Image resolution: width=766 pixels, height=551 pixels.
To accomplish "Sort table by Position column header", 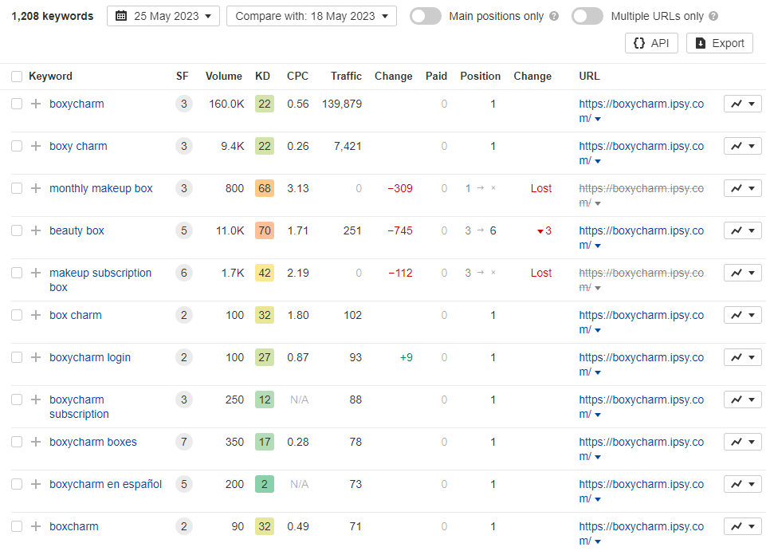I will coord(480,77).
